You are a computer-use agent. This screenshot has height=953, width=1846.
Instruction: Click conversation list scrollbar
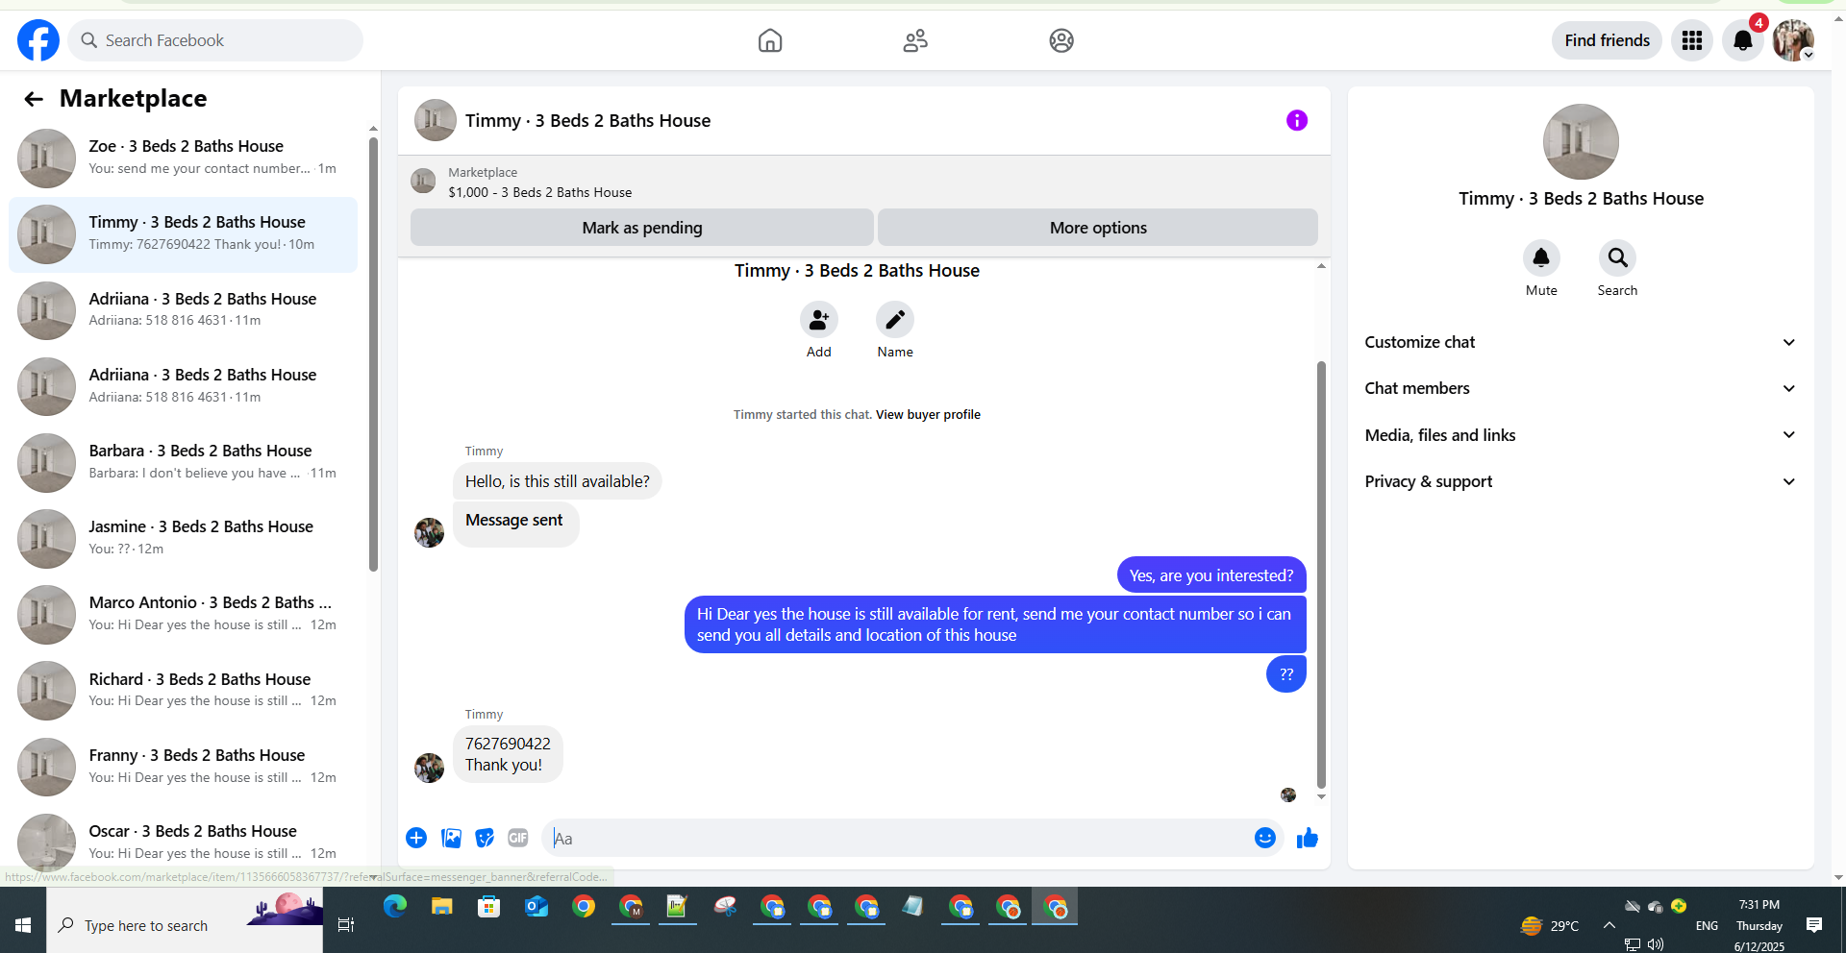(373, 355)
